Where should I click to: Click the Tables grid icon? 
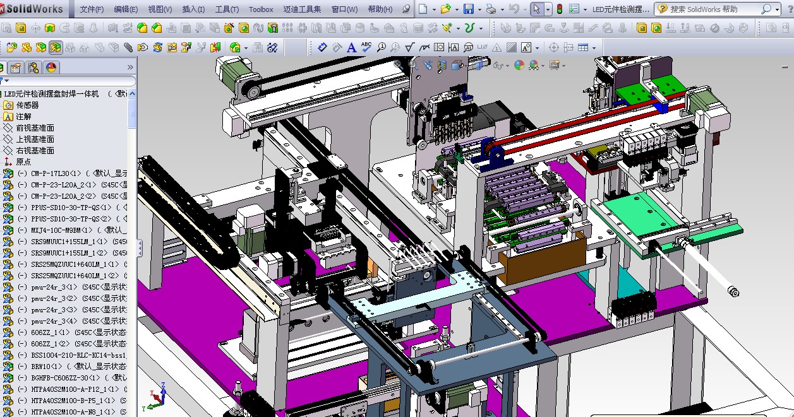(x=583, y=47)
